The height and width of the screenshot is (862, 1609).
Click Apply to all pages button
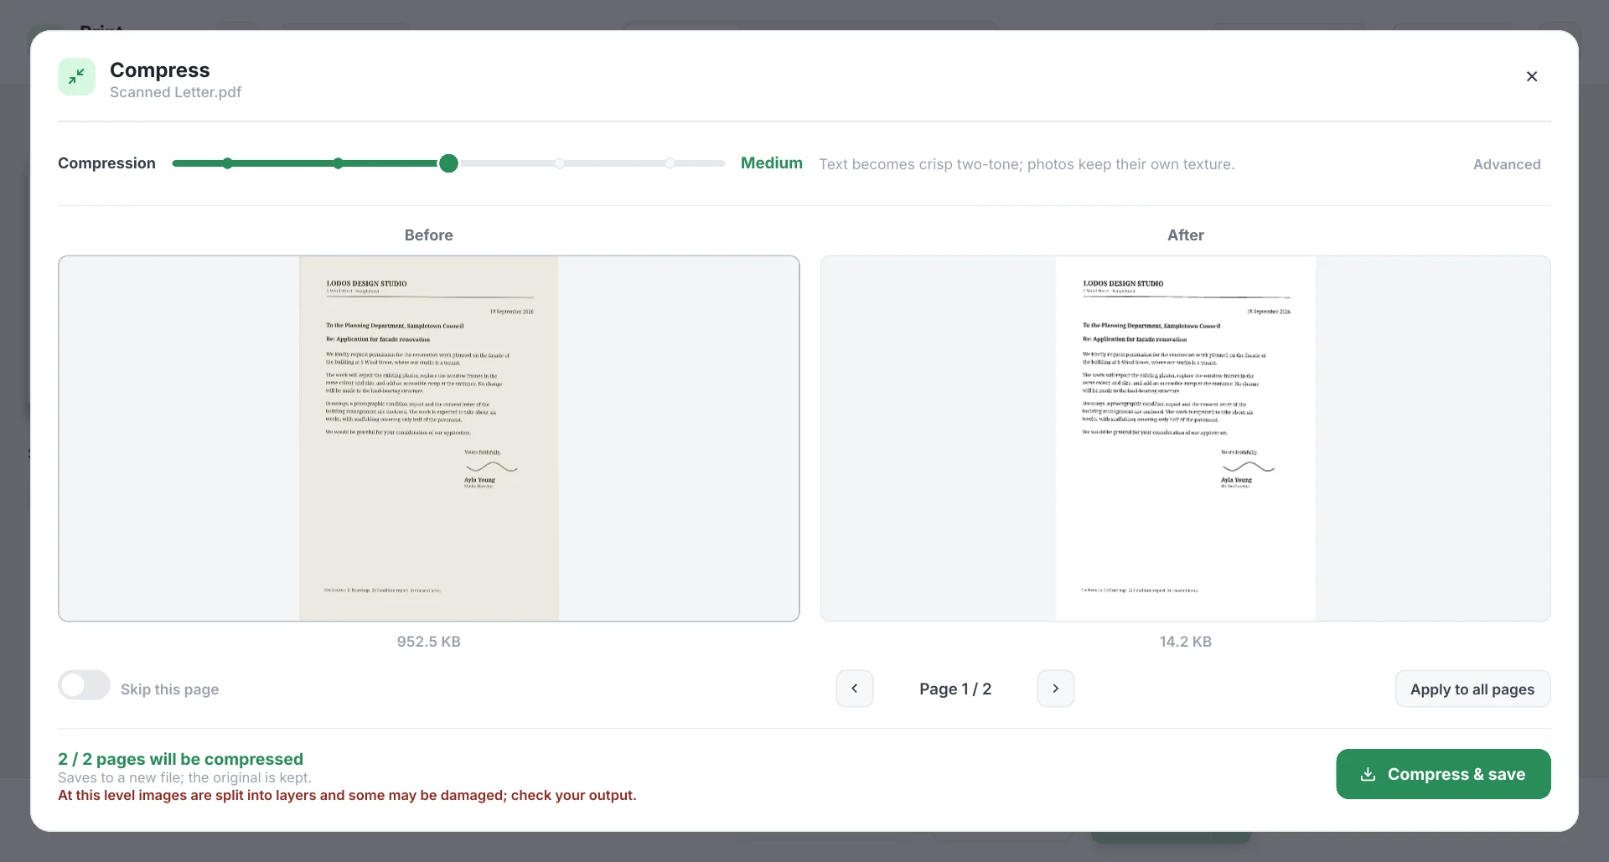(x=1472, y=689)
